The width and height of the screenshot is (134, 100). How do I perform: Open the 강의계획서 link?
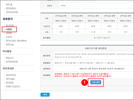pyautogui.click(x=11, y=8)
